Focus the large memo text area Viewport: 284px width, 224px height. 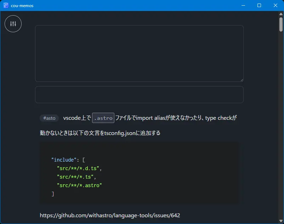(x=139, y=53)
